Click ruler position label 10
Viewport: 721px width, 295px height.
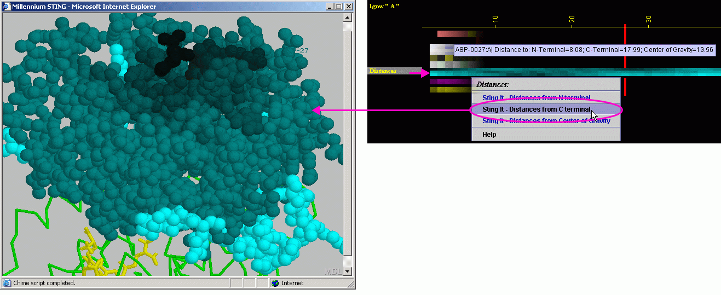tap(495, 20)
